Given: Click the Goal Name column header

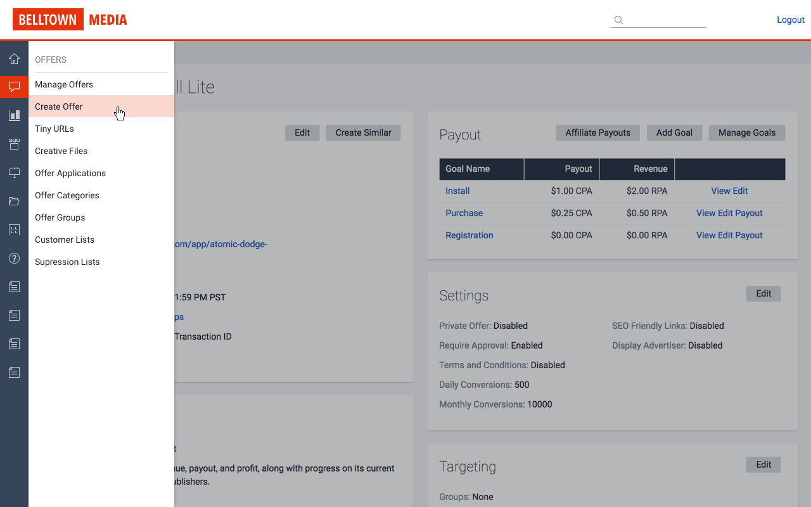Looking at the screenshot, I should click(x=482, y=169).
